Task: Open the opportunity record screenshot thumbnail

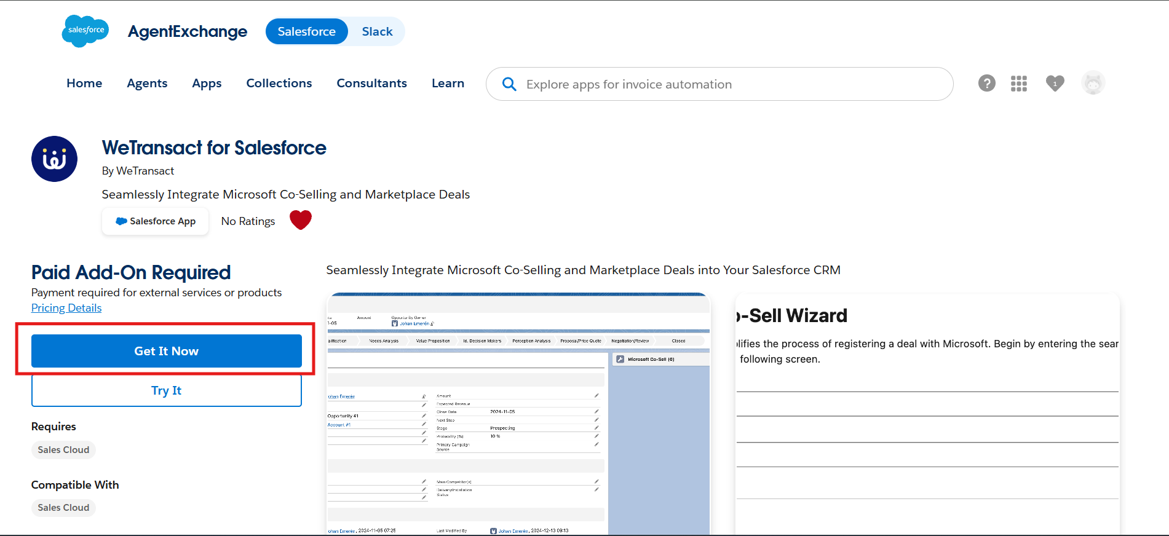Action: [x=518, y=414]
